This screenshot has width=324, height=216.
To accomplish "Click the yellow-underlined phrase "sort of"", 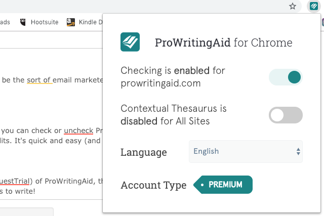I will click(x=39, y=80).
